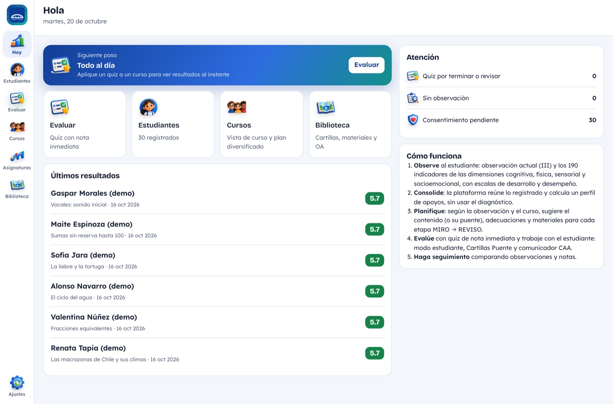The height and width of the screenshot is (404, 613).
Task: Click the 5.7 grade badge for Gaspar Morales
Action: click(375, 199)
